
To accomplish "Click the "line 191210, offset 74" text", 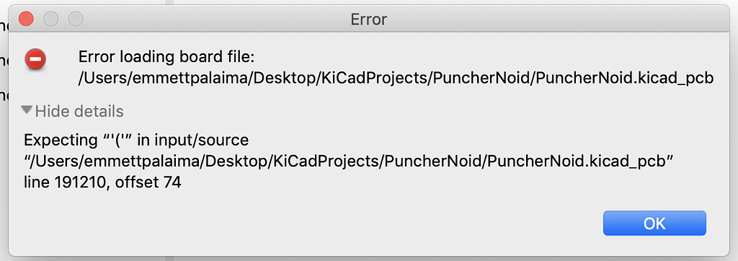I will click(x=102, y=183).
